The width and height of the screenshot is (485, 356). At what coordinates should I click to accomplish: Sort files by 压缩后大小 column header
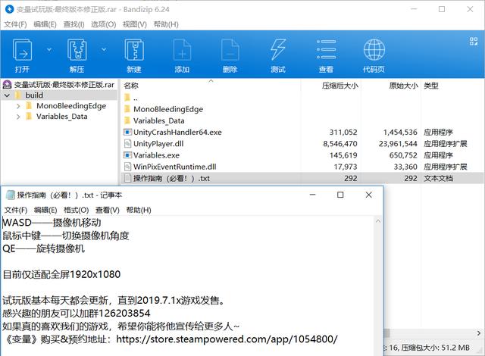click(339, 86)
